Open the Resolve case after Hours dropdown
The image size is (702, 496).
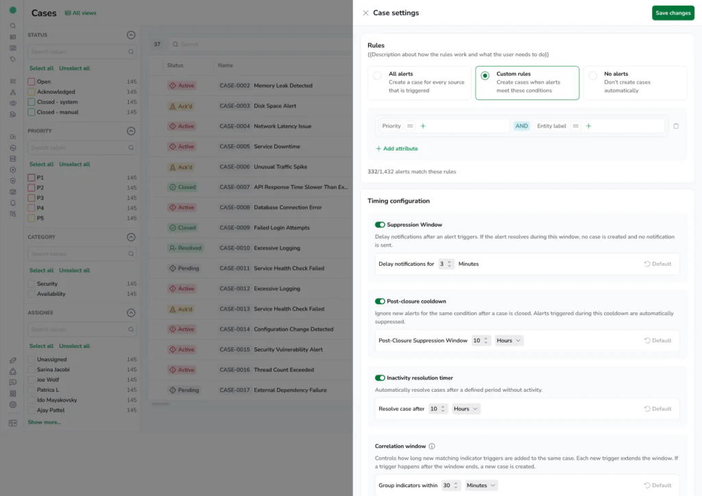(x=466, y=409)
